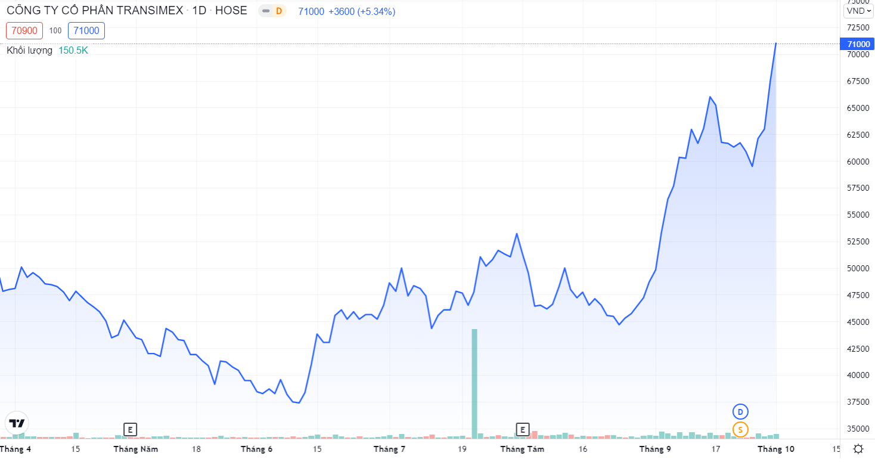Click the orange D badge beside HOSE
This screenshot has height=462, width=875.
pos(278,11)
